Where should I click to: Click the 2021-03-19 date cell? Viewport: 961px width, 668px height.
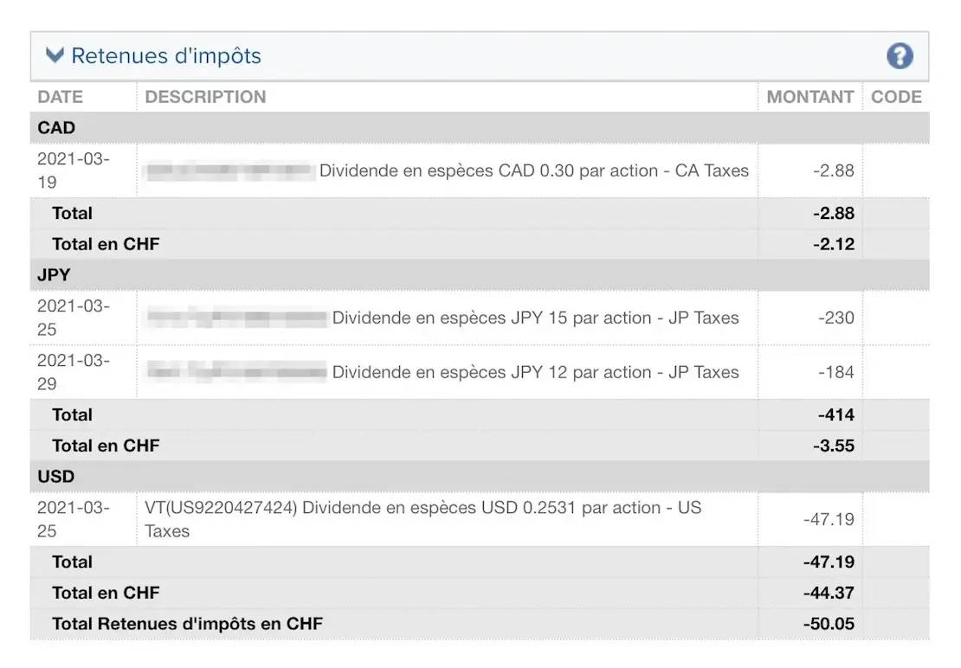[x=74, y=170]
